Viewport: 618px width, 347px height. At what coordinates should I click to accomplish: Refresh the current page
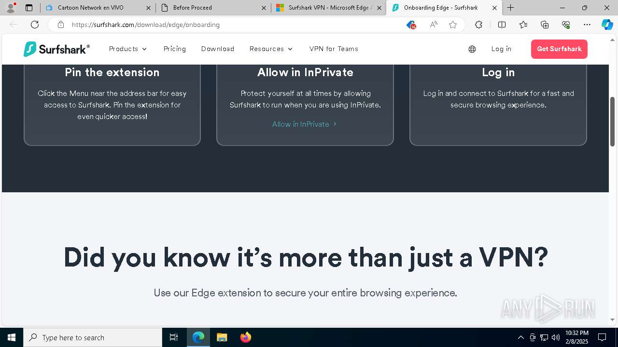35,25
